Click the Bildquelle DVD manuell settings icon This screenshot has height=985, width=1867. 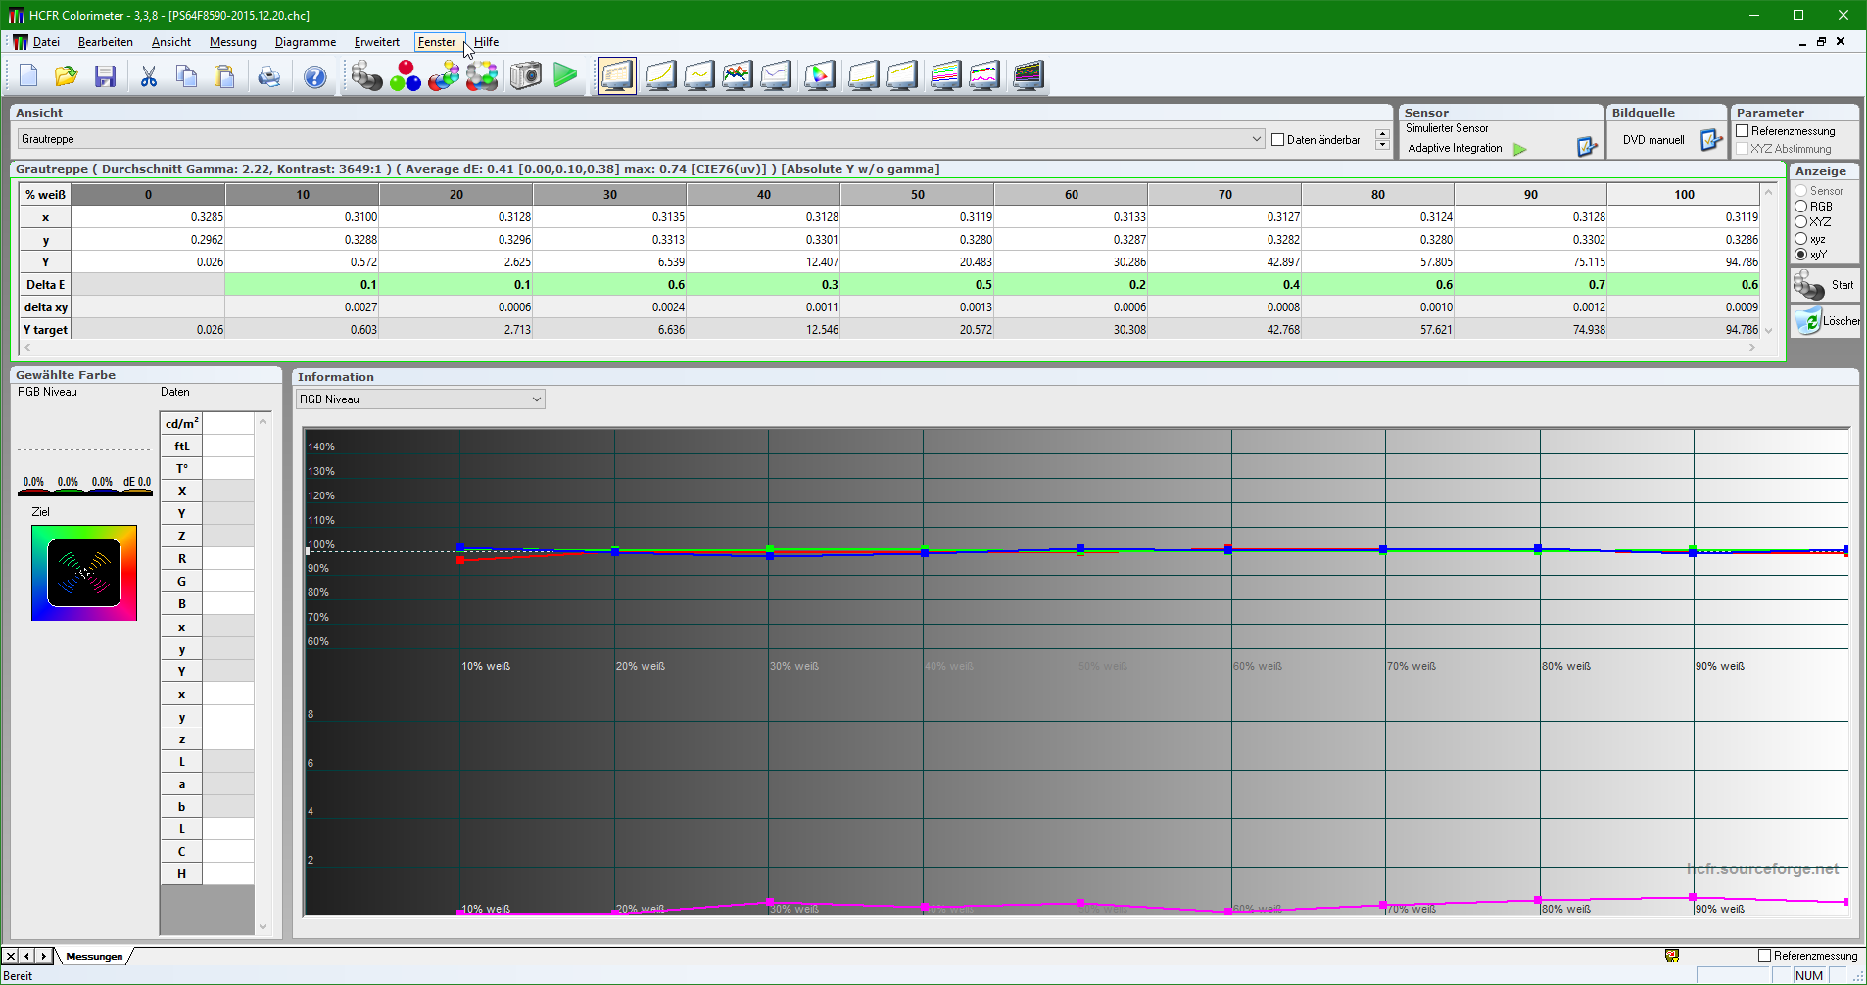pos(1710,140)
